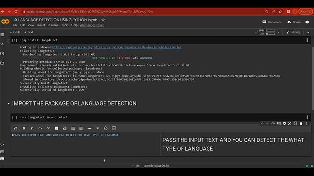Bookmark this page with browser star
The height and width of the screenshot is (176, 314).
pos(280,12)
